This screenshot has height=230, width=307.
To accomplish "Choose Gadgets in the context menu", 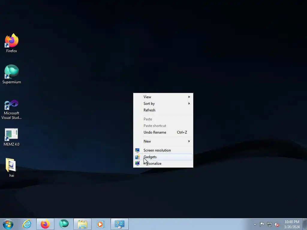I will coord(163,157).
